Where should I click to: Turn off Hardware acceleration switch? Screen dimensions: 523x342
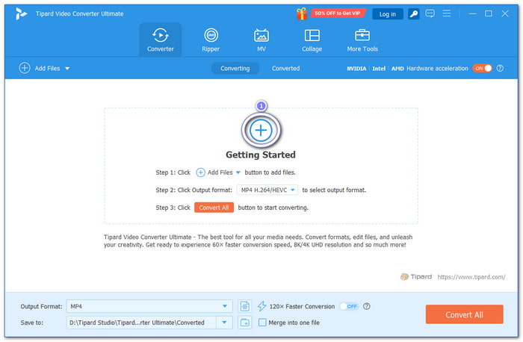[x=482, y=69]
